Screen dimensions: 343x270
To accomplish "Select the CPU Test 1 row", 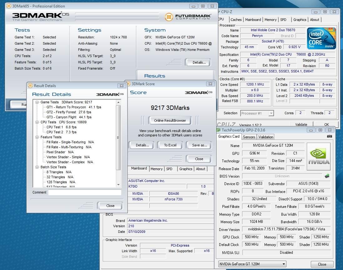I will [x=61, y=127].
